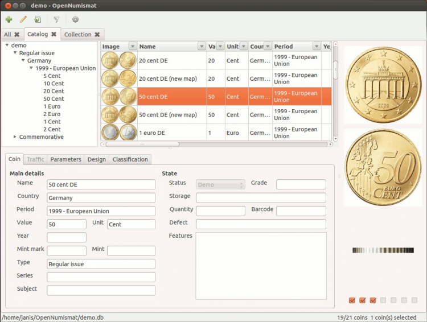The image size is (427, 322).
Task: Open the Traffic tab
Action: 35,159
